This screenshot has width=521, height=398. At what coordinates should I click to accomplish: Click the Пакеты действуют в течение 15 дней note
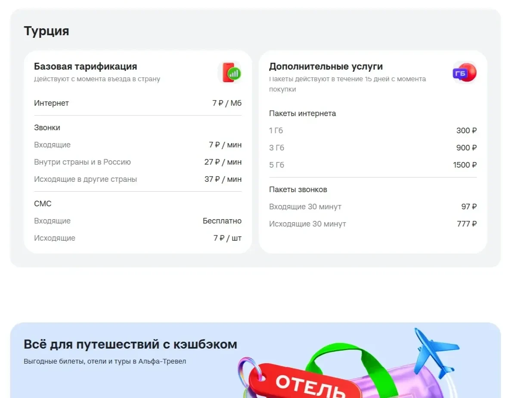pos(347,84)
